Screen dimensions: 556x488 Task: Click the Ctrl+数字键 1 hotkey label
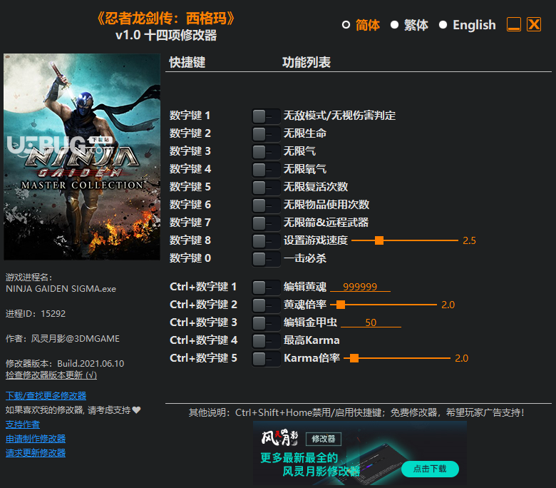(203, 286)
